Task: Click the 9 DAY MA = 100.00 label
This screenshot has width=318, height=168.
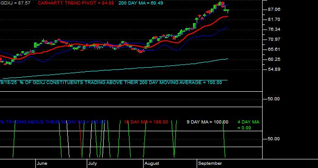Action: pos(207,122)
